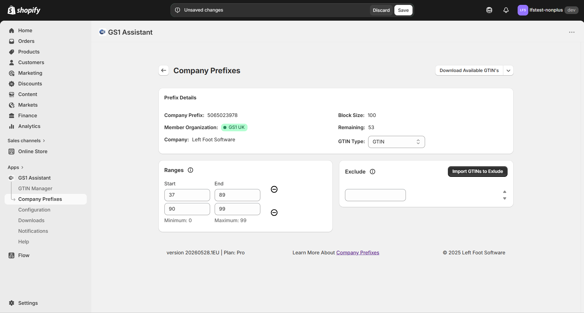Edit the End field containing 99
584x313 pixels.
click(237, 209)
